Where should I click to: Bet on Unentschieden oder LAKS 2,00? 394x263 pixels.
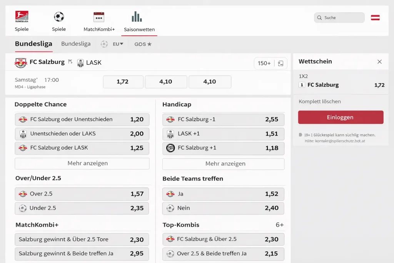(82, 134)
